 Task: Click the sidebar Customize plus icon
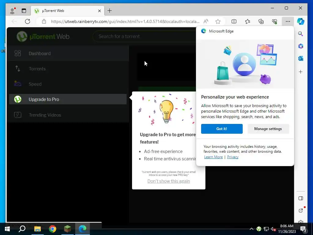tap(301, 72)
